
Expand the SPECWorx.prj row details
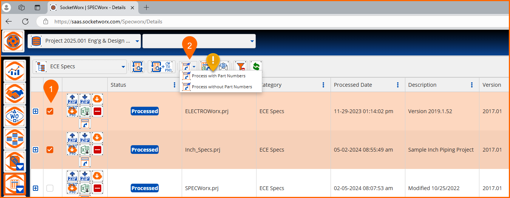point(36,188)
